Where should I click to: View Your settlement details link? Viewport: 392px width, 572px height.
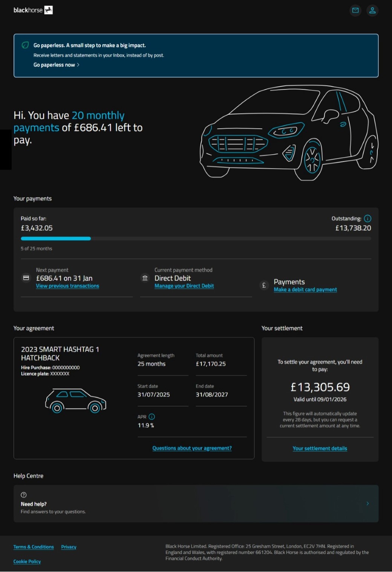(x=320, y=449)
